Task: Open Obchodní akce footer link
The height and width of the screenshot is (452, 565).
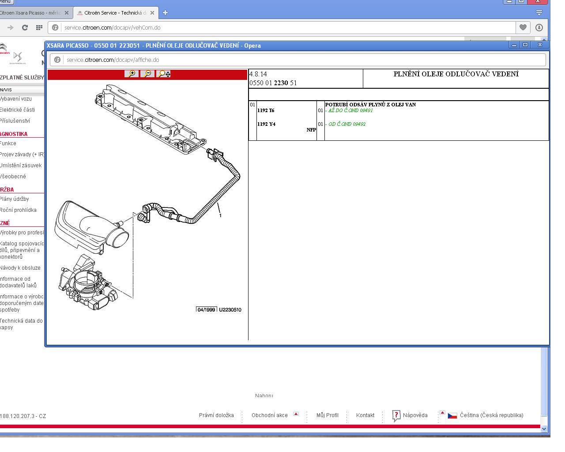Action: coord(269,415)
